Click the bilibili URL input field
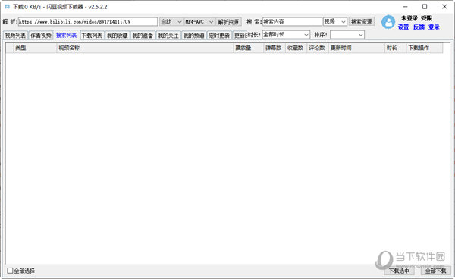455x279 pixels. click(88, 22)
